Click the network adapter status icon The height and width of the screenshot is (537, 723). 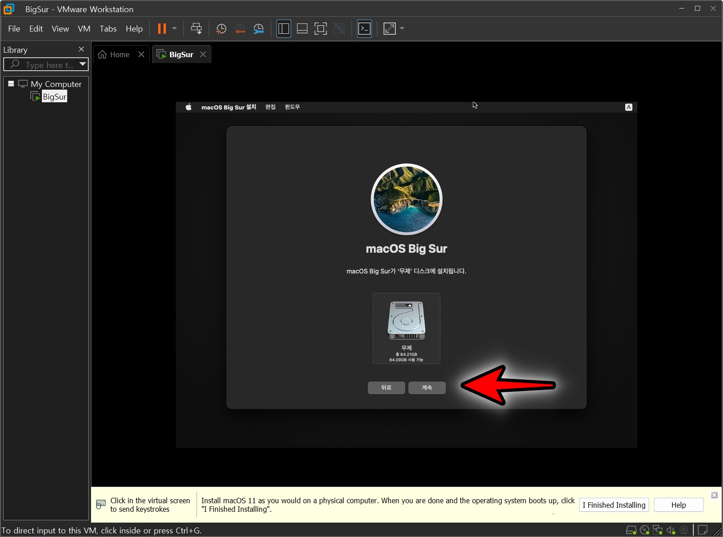click(658, 530)
